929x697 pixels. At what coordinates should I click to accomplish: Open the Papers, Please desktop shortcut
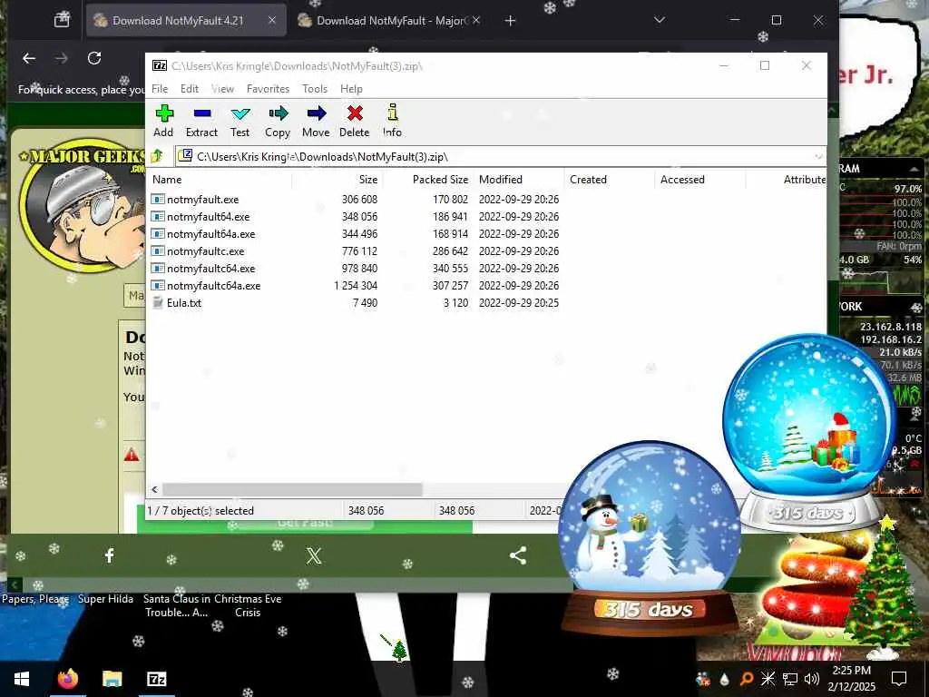point(35,599)
